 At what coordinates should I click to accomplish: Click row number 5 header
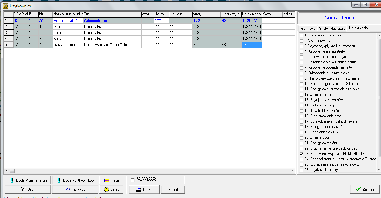click(x=9, y=45)
